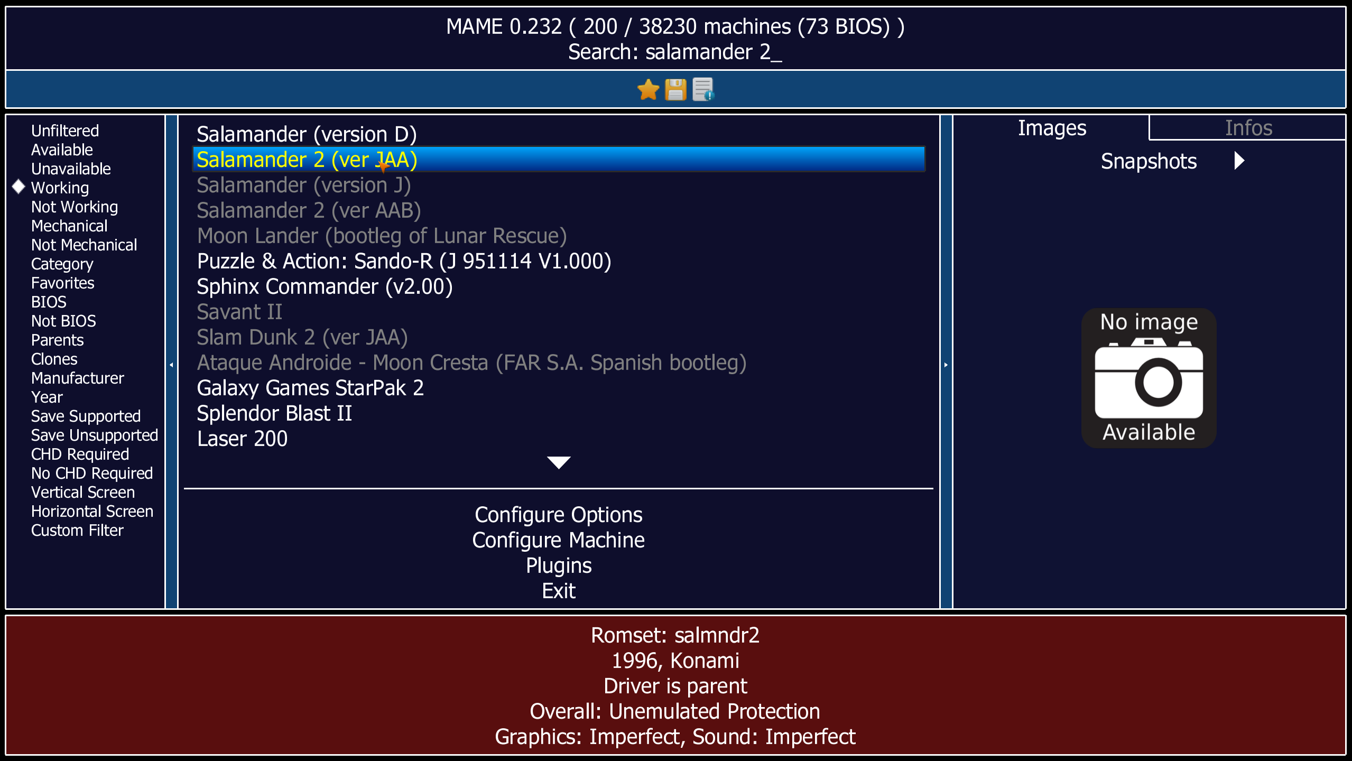Select Laser 200

[x=559, y=439]
